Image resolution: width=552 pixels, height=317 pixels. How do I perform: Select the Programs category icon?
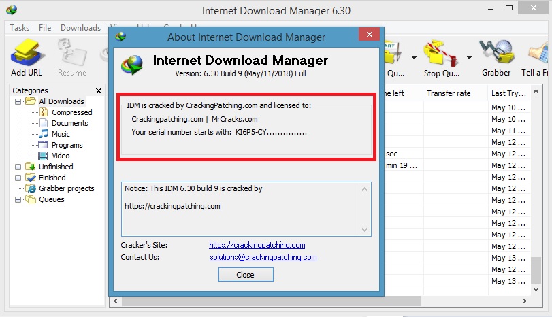point(43,145)
